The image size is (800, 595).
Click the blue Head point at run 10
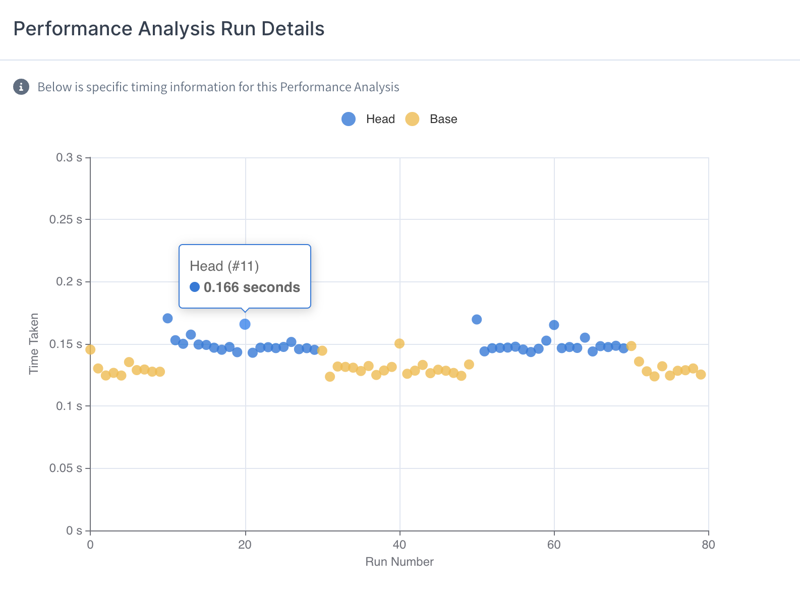click(167, 318)
